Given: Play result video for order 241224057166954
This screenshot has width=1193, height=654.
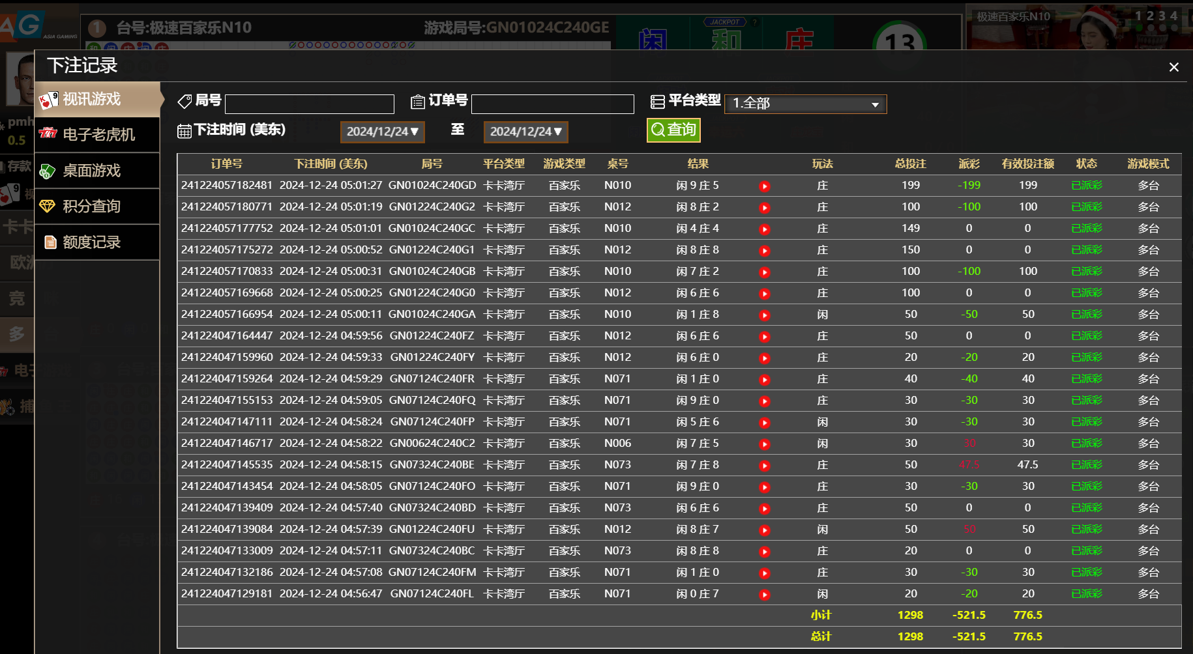Looking at the screenshot, I should 765,315.
